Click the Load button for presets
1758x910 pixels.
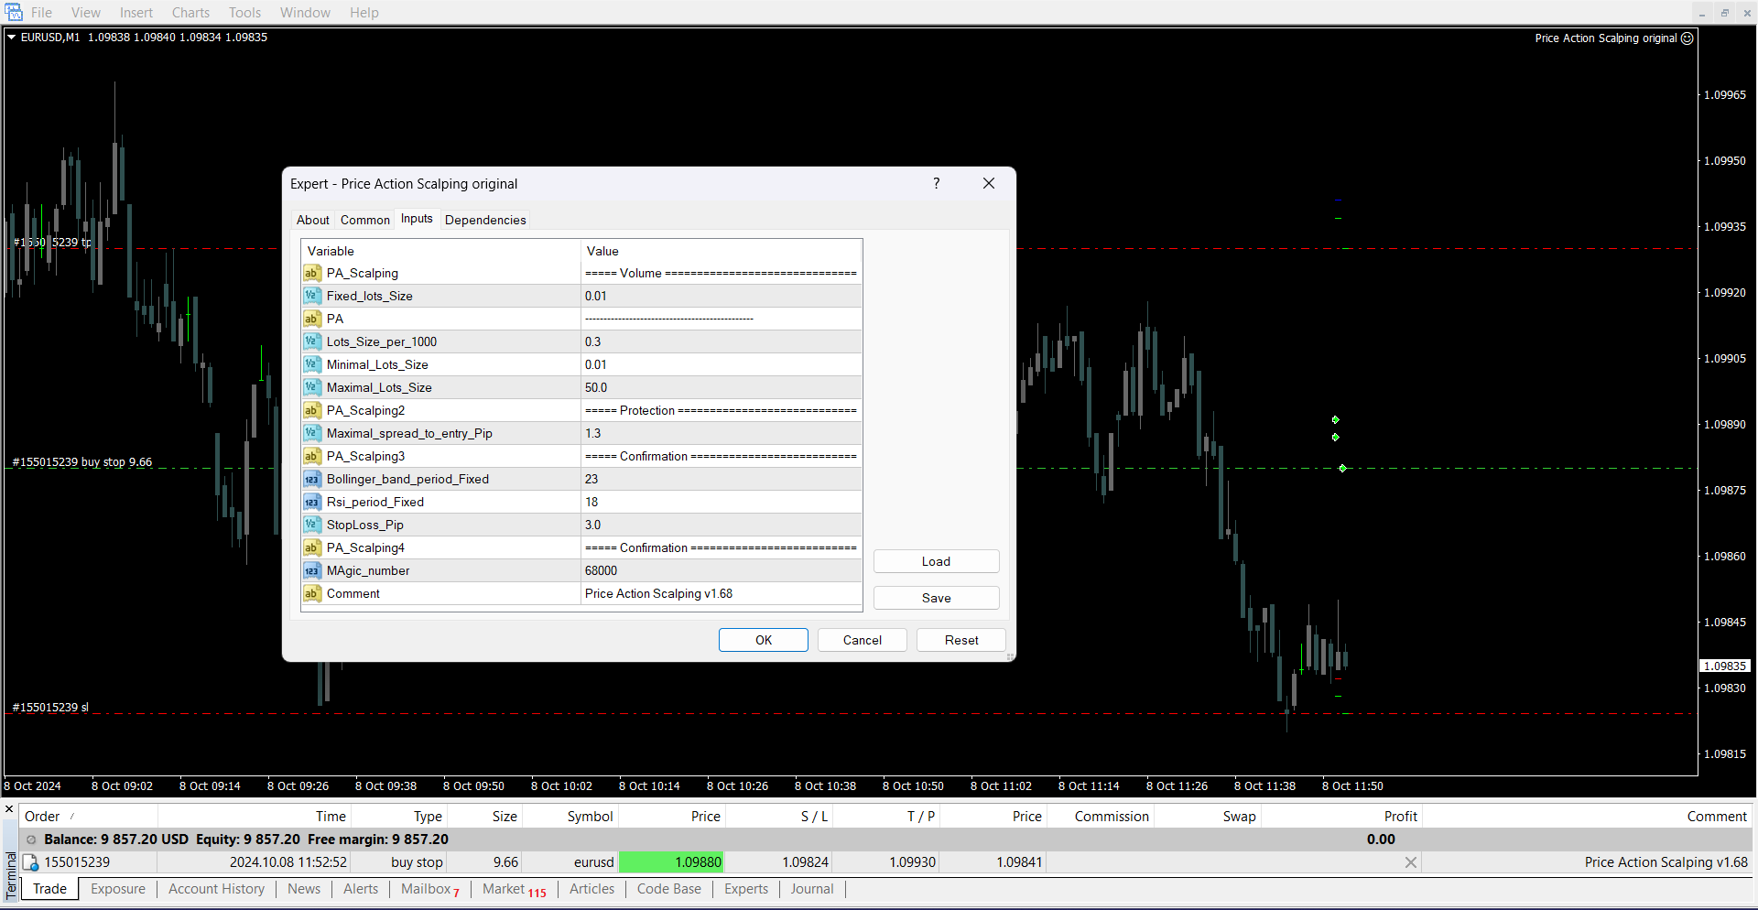(936, 561)
